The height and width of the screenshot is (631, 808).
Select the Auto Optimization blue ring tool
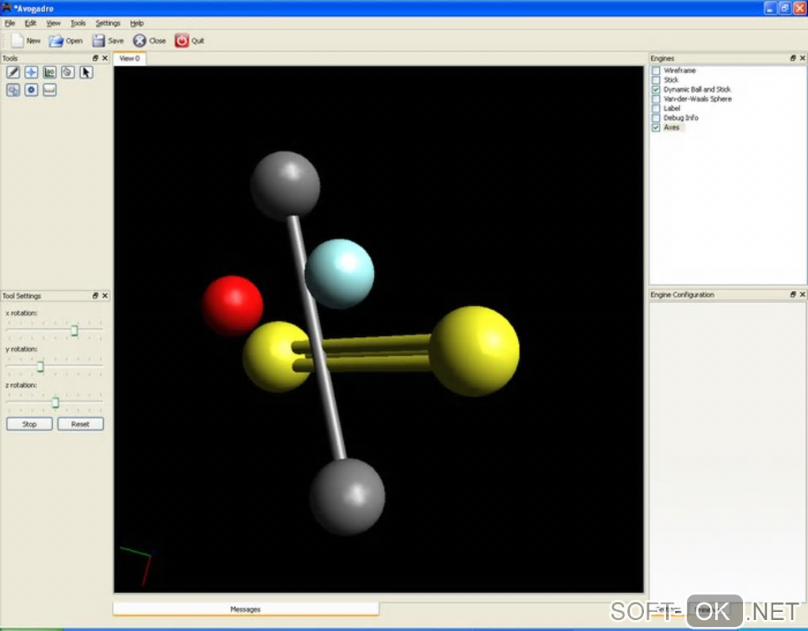31,90
